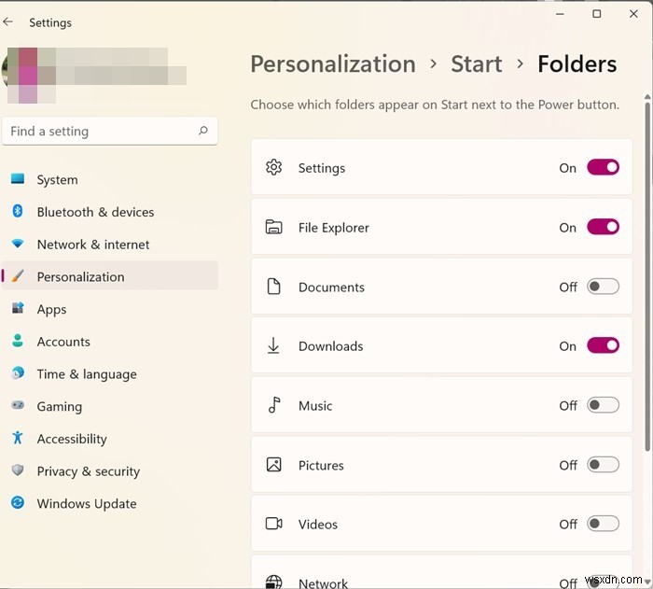Disable the Downloads folder toggle
This screenshot has height=589, width=653.
pos(603,345)
